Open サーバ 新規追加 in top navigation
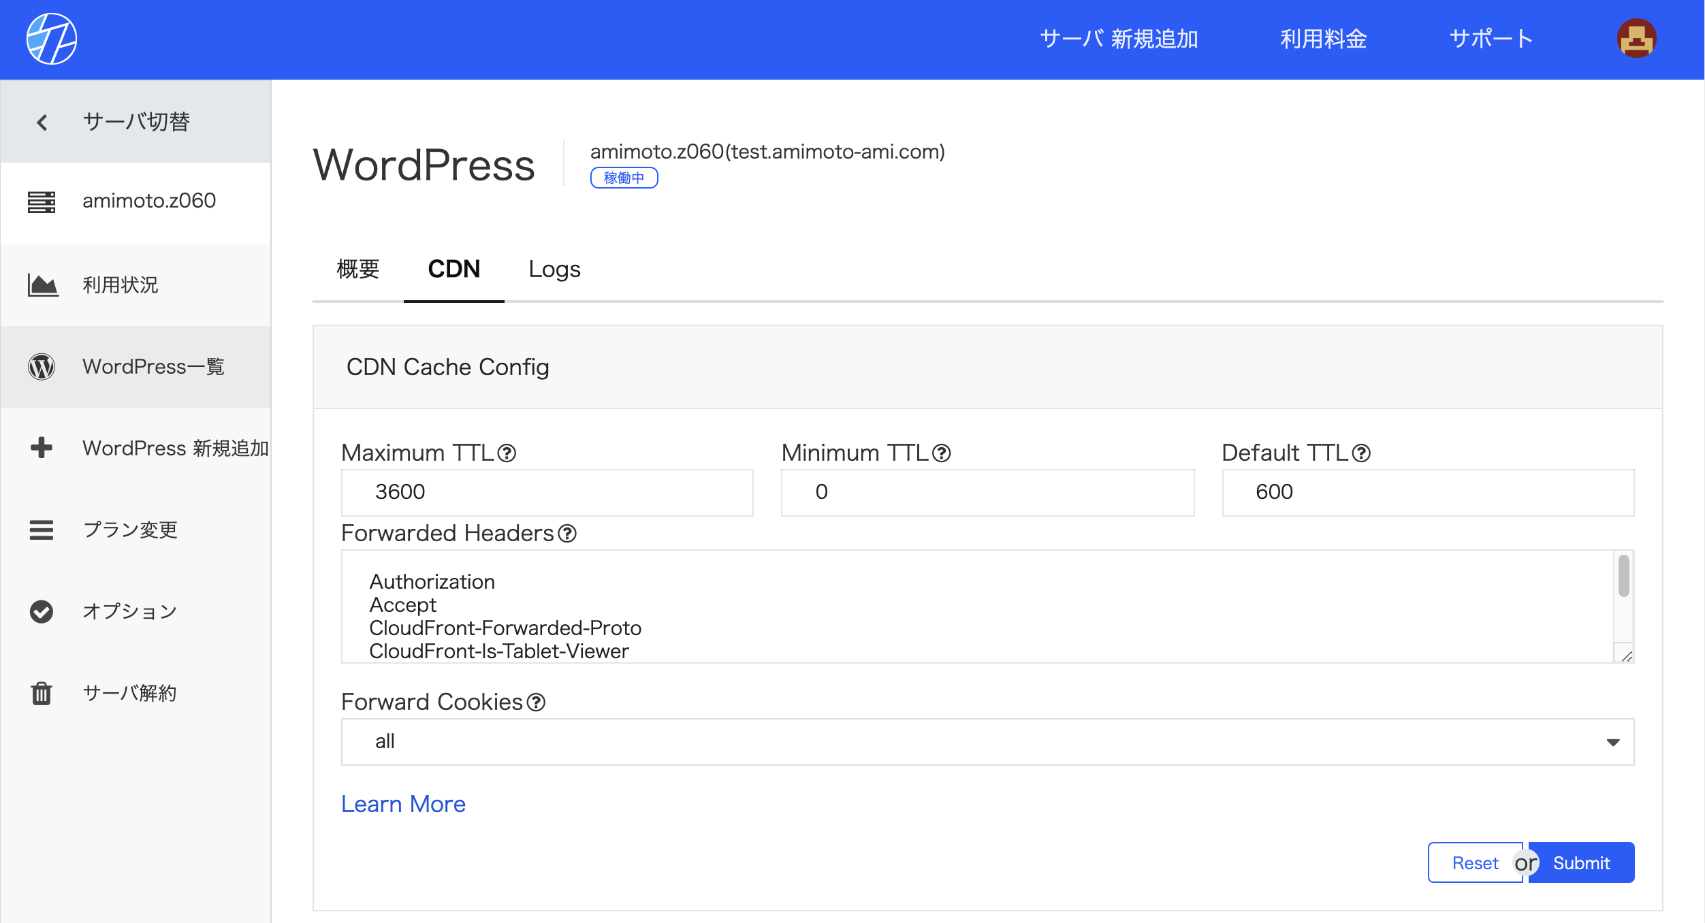 coord(1119,39)
